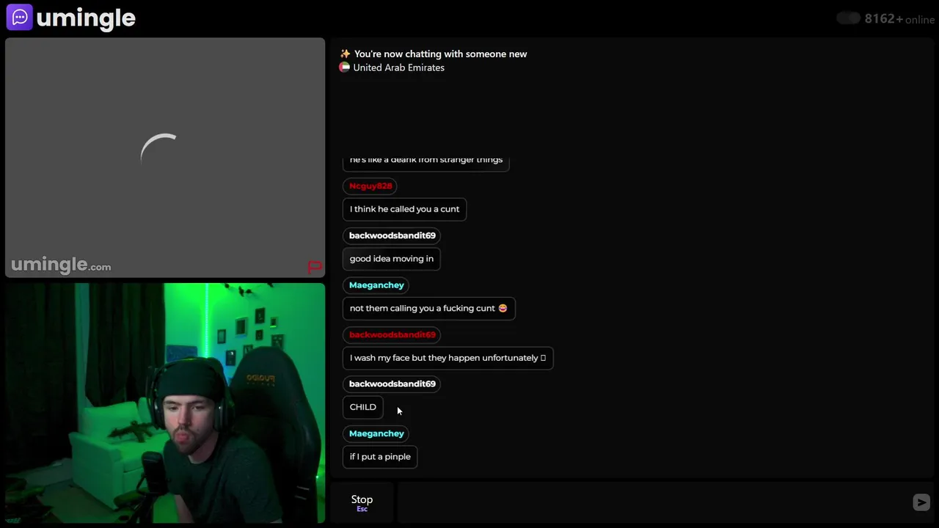The width and height of the screenshot is (939, 528).
Task: Click the message 'I wash my face but they happen'
Action: click(447, 358)
